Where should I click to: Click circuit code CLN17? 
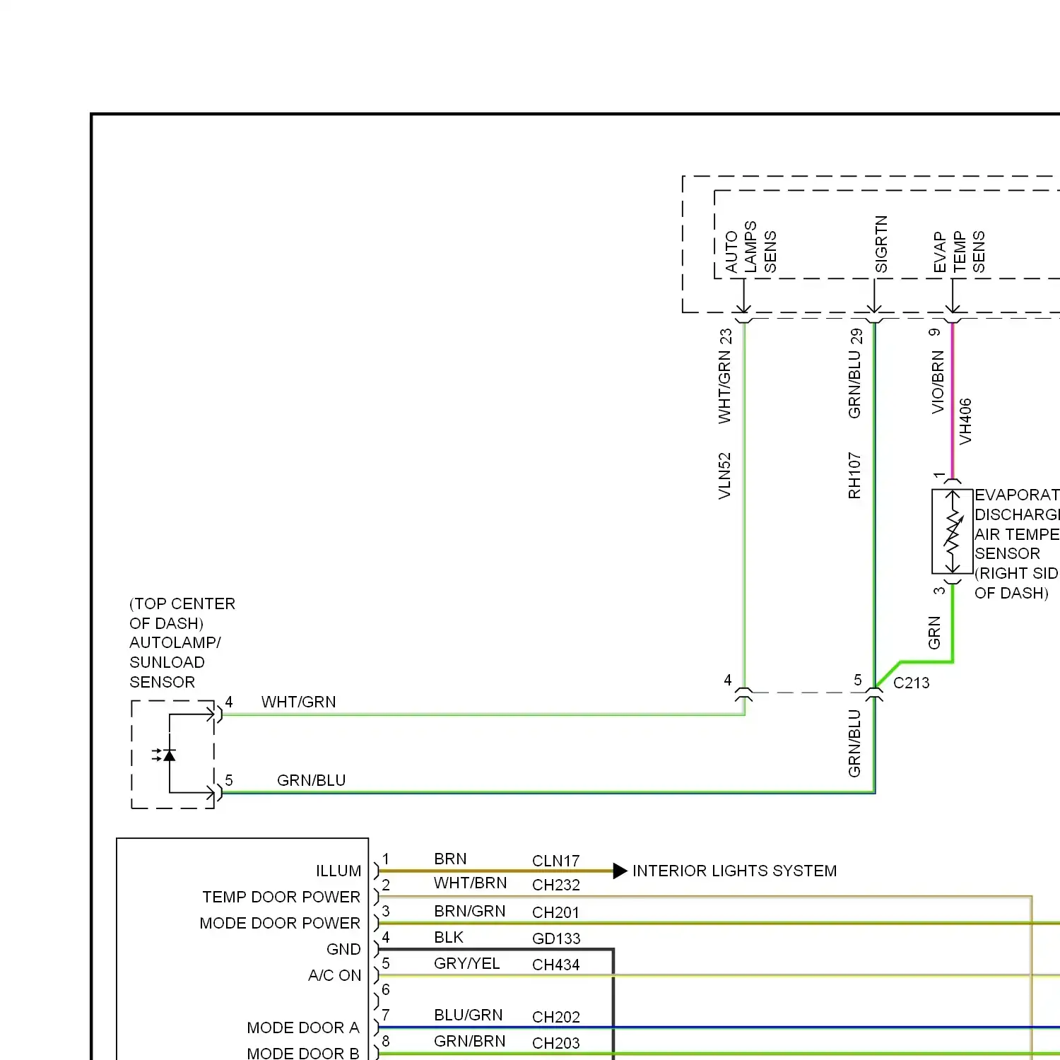pos(555,861)
